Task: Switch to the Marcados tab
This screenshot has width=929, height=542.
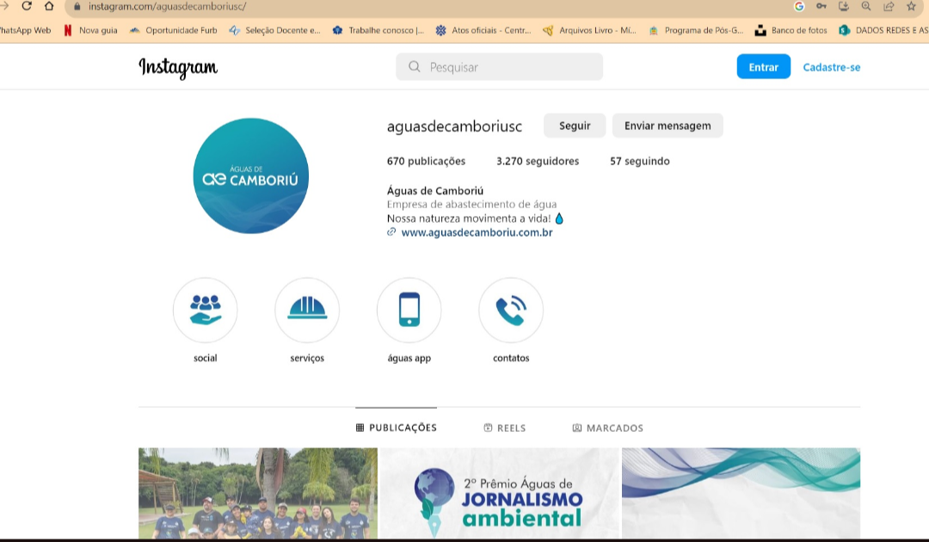Action: click(607, 428)
